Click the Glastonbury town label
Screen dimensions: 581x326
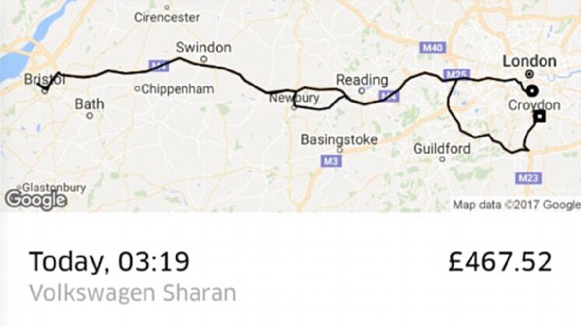(54, 188)
